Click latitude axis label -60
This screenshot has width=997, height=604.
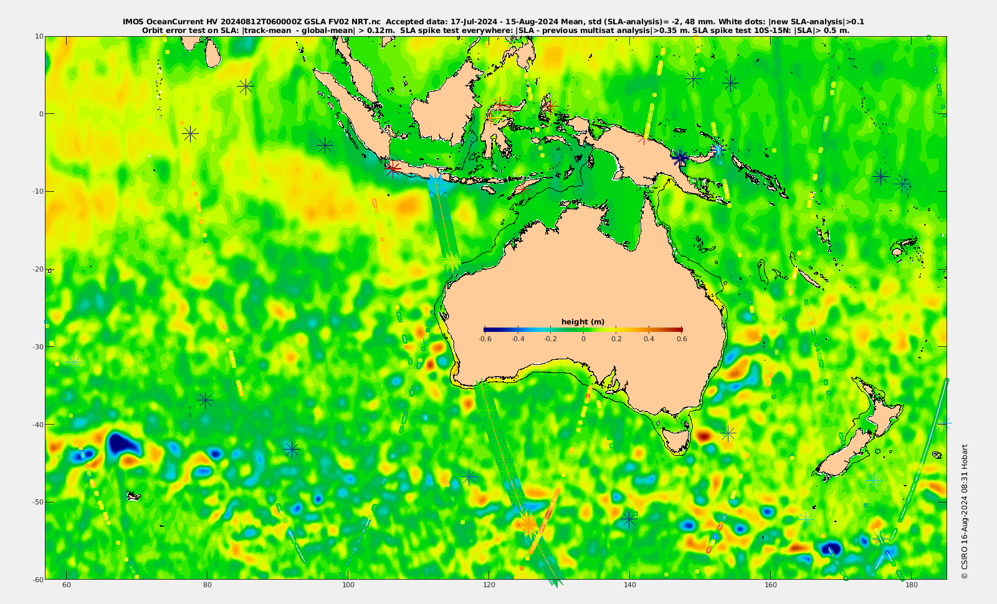click(x=37, y=579)
